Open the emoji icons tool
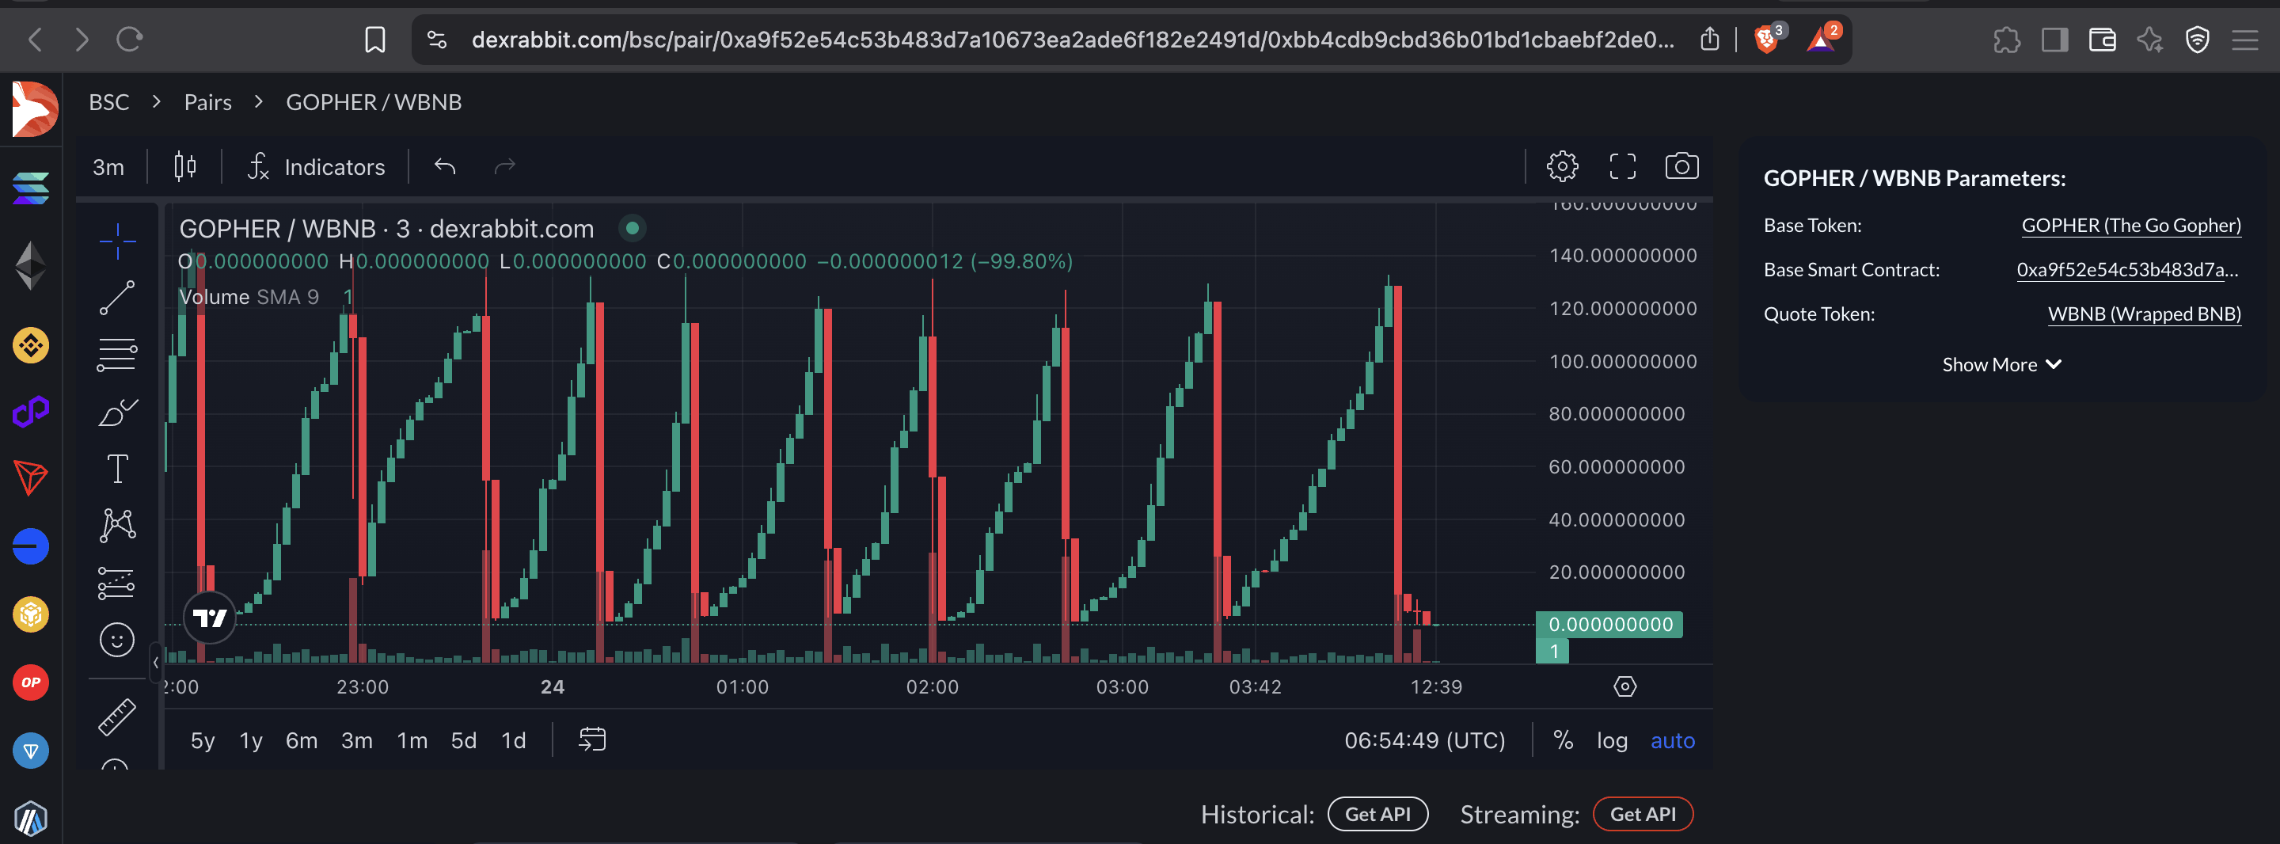The height and width of the screenshot is (844, 2280). [x=117, y=640]
